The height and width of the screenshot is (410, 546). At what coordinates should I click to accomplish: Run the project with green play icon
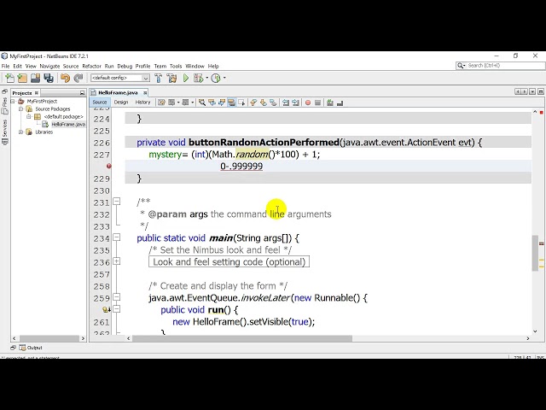[x=186, y=78]
